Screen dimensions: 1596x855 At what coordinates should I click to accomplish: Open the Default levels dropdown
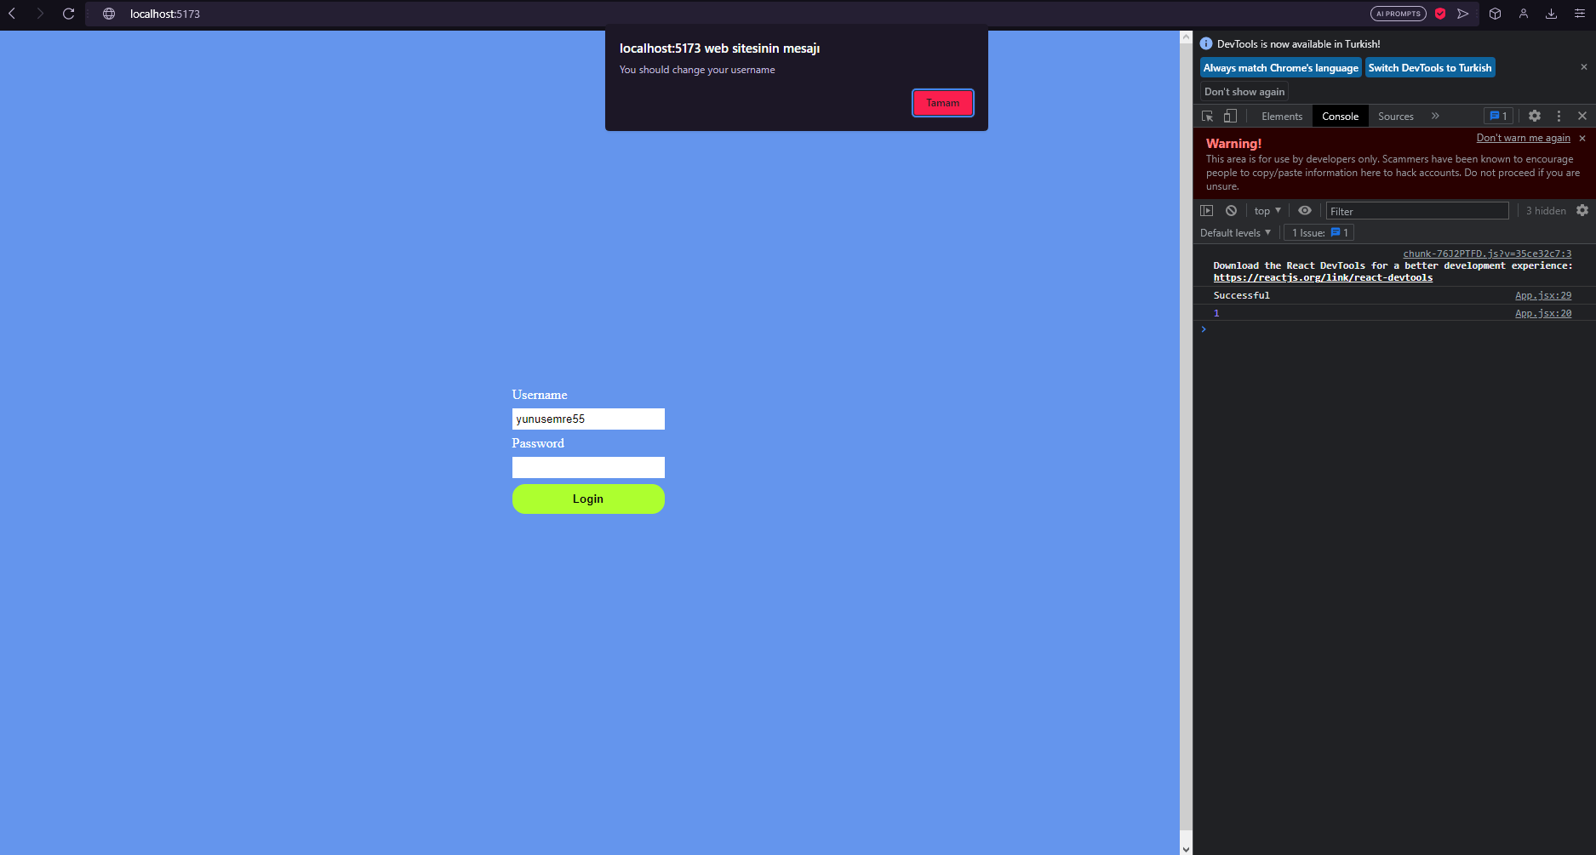(1235, 232)
